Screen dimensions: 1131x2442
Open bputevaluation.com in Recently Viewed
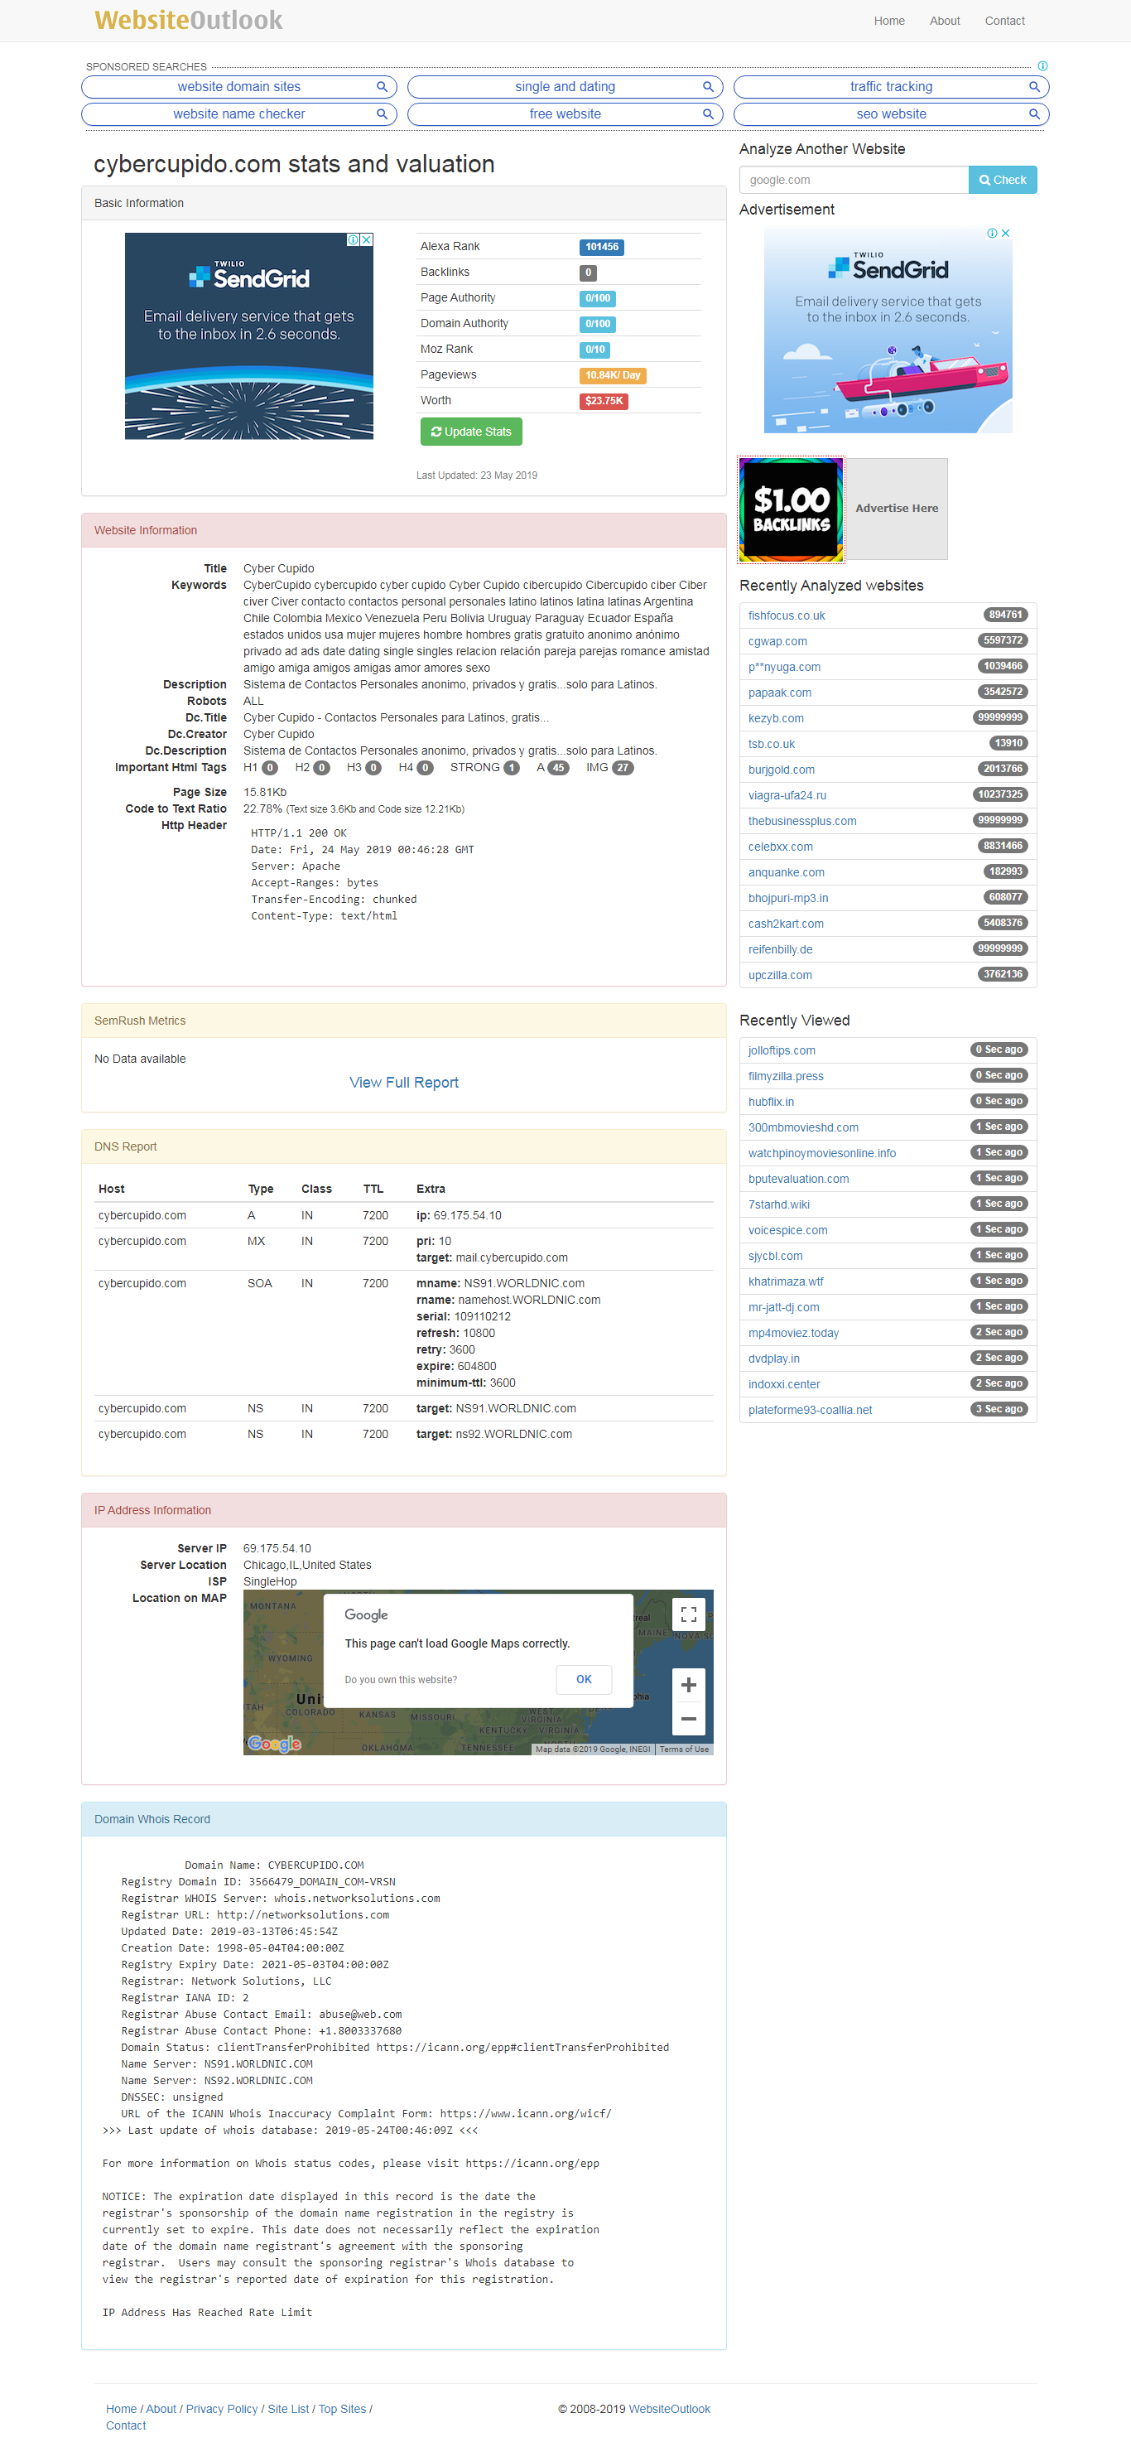pyautogui.click(x=797, y=1180)
